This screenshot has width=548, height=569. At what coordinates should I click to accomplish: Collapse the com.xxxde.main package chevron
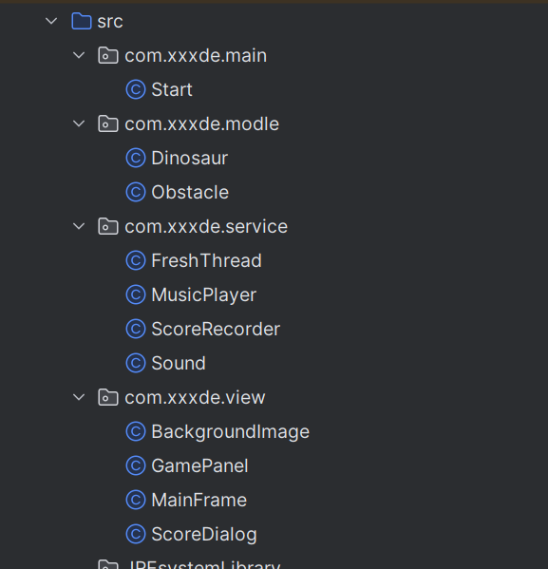pyautogui.click(x=79, y=55)
